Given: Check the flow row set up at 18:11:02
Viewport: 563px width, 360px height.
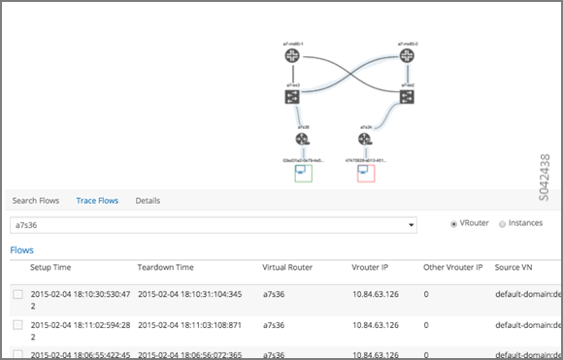Looking at the screenshot, I should (x=17, y=325).
